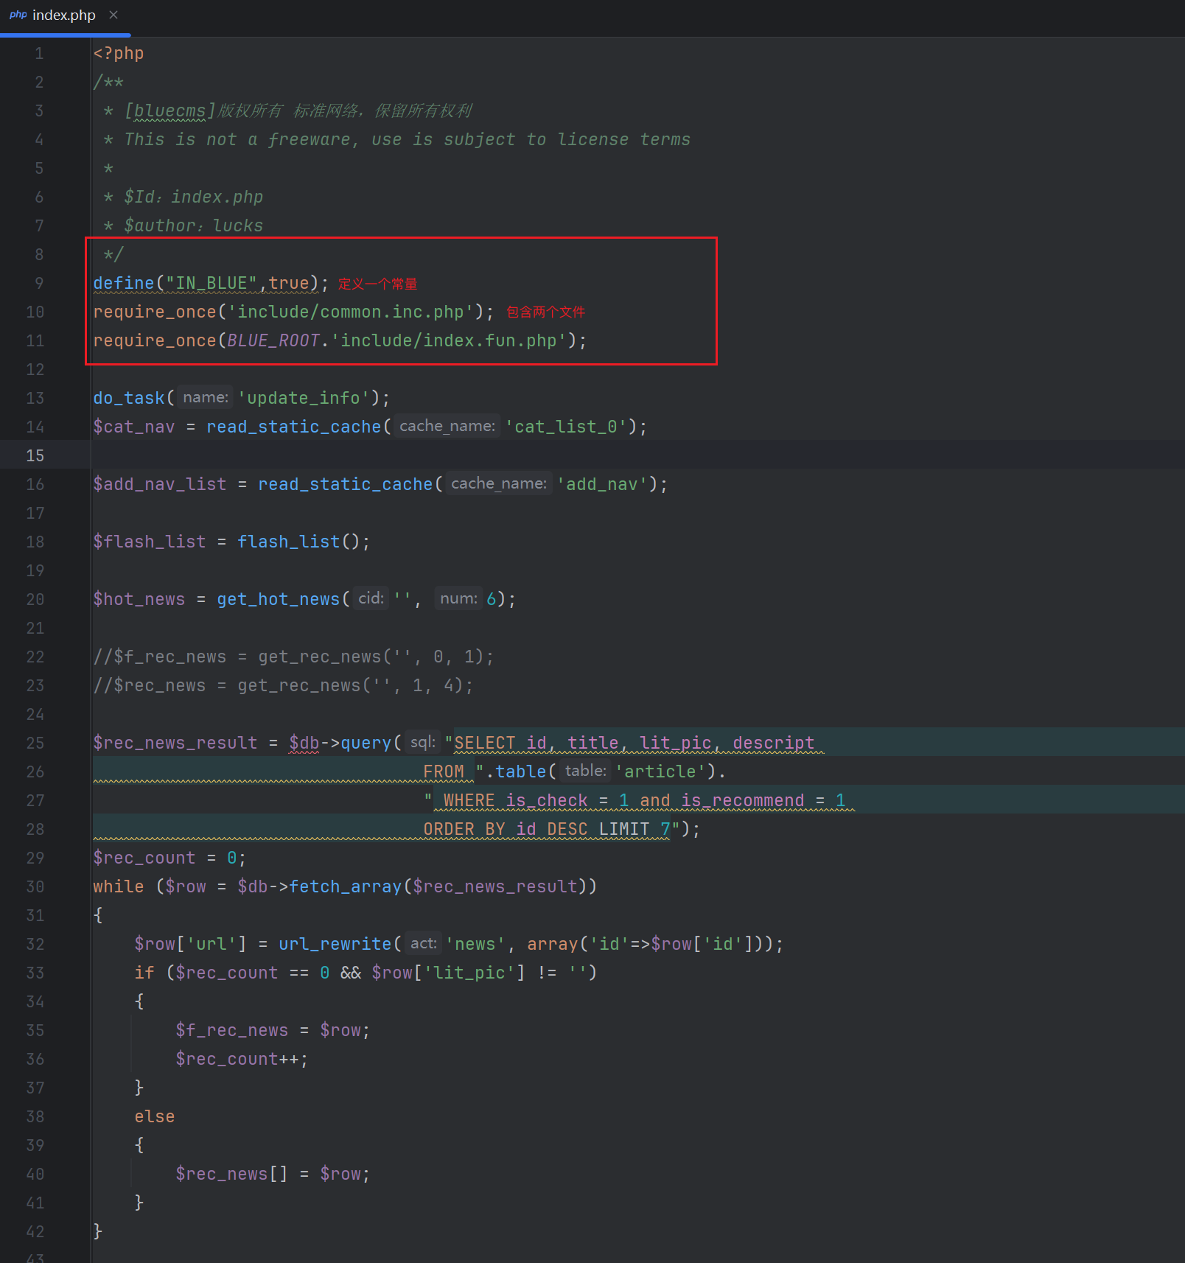Click the PHP file icon on tab
This screenshot has width=1185, height=1263.
18,15
